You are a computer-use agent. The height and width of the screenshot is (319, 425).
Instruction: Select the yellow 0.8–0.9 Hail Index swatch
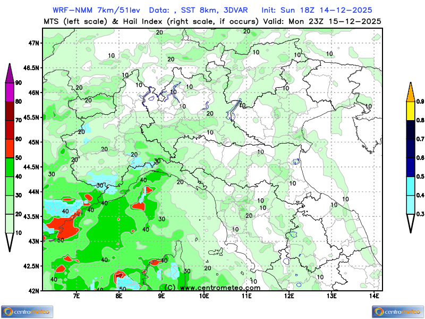pyautogui.click(x=411, y=111)
